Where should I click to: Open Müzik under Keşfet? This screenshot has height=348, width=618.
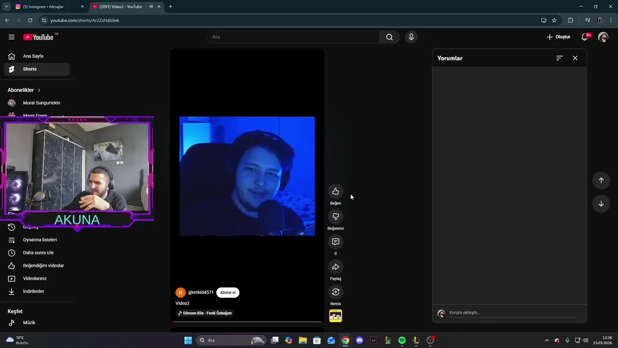(x=37, y=322)
